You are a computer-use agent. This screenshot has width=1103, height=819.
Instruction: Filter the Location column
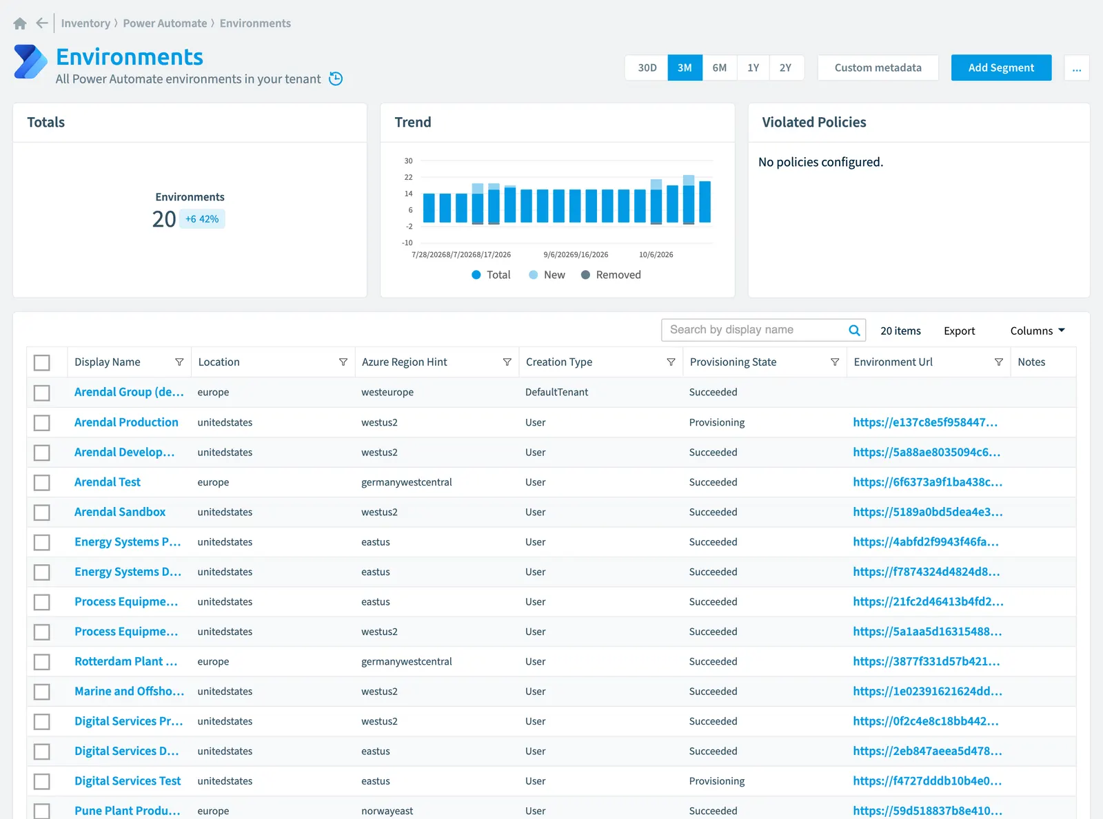[343, 362]
